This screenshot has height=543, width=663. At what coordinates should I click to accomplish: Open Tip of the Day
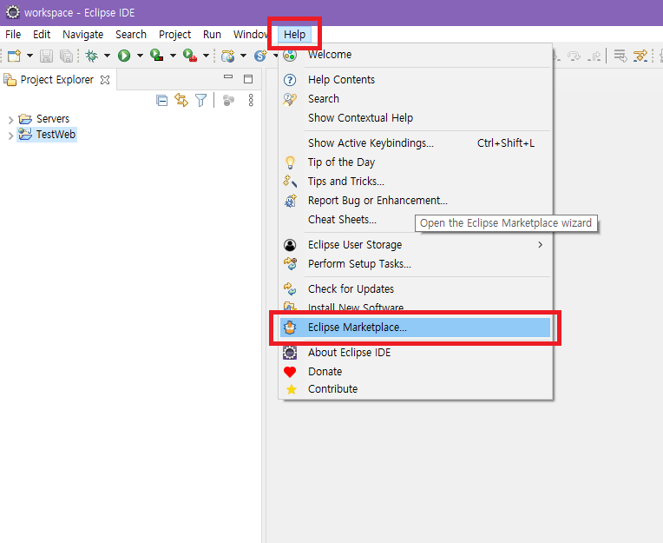[416, 162]
